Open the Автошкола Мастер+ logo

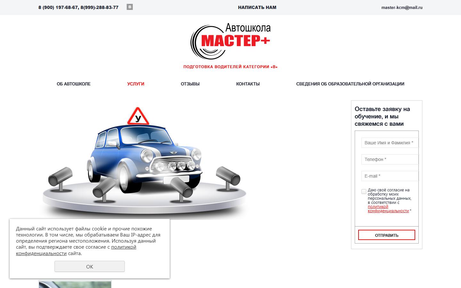tap(230, 41)
